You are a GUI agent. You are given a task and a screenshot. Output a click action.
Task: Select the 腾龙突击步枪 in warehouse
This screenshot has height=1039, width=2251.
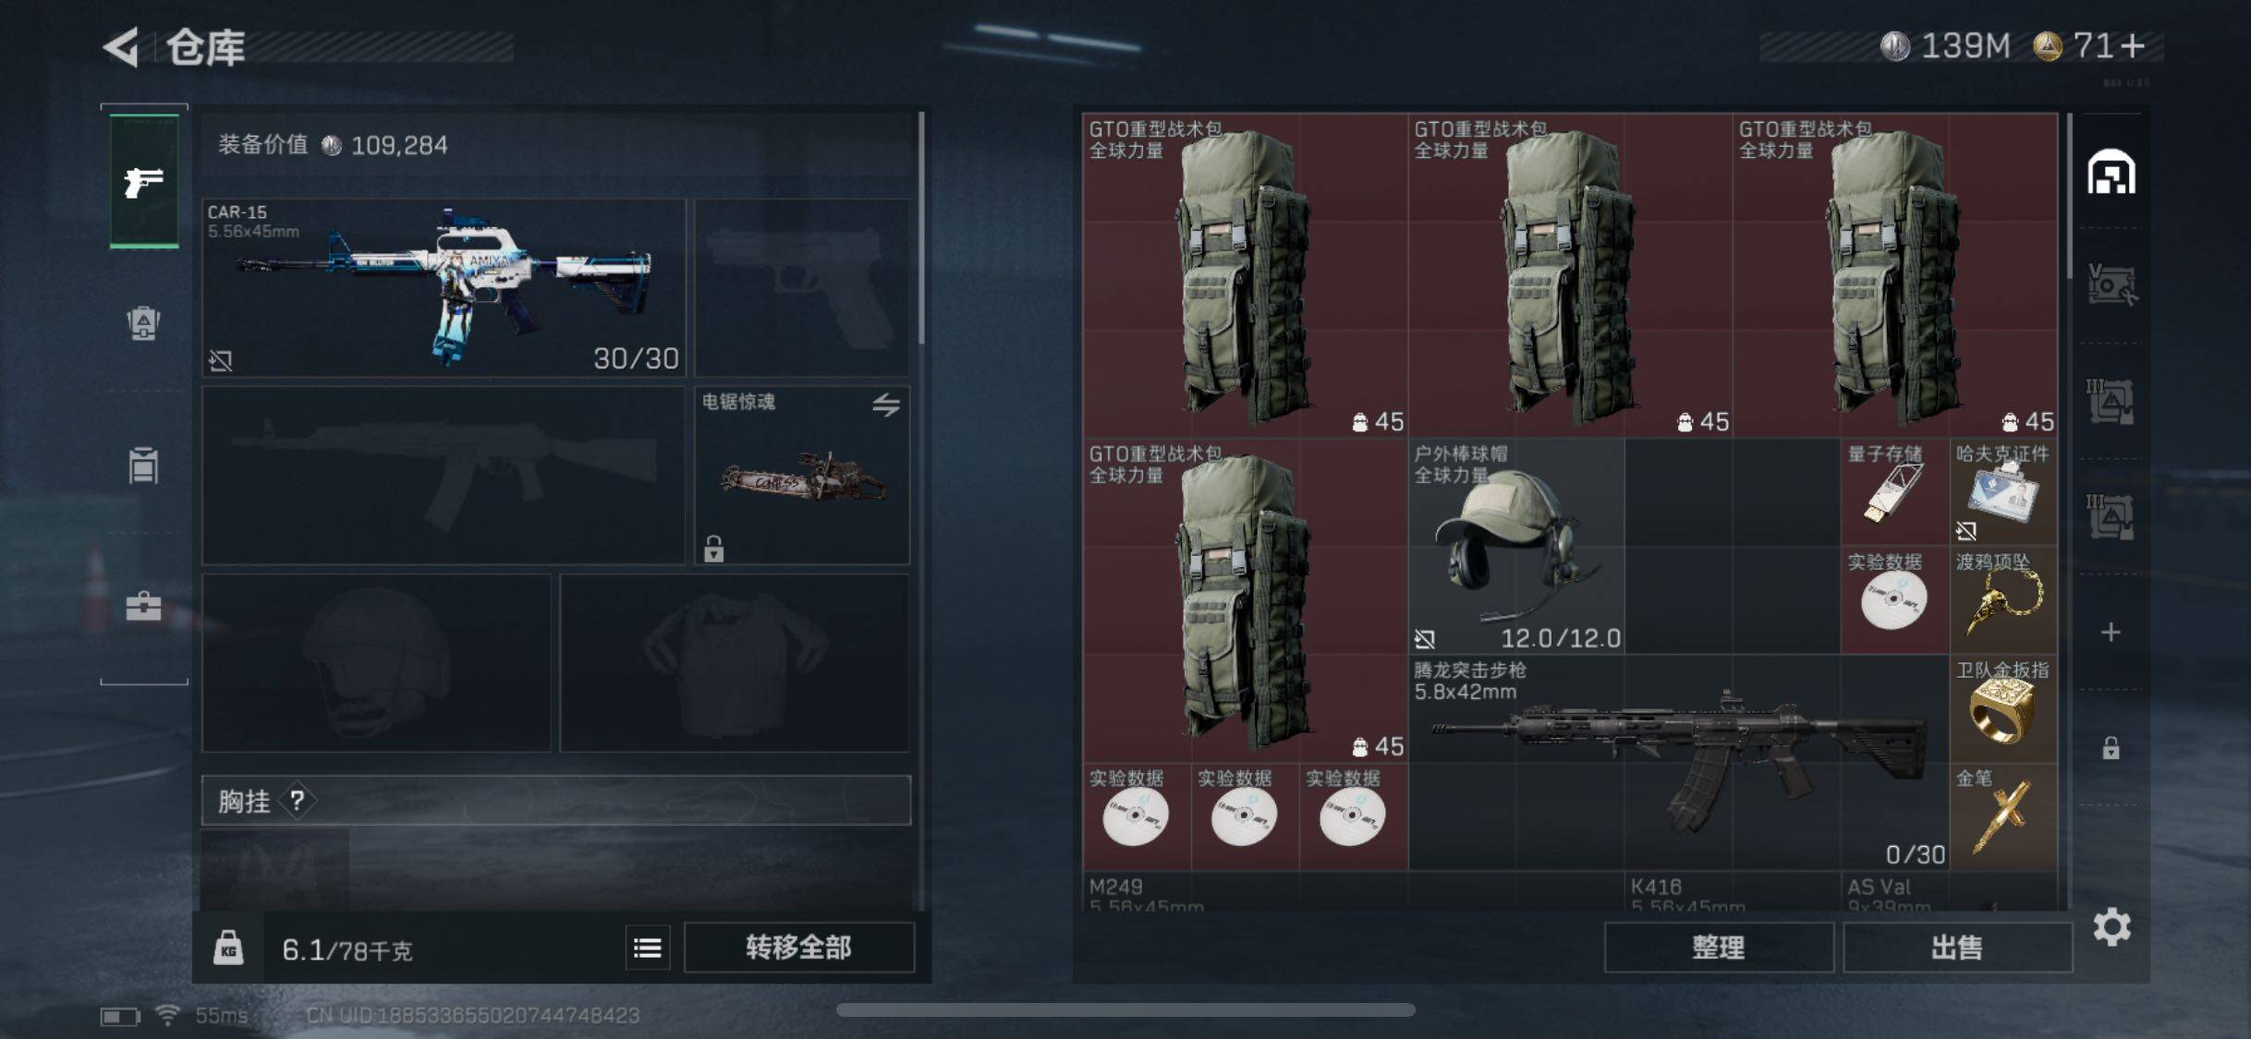1679,763
